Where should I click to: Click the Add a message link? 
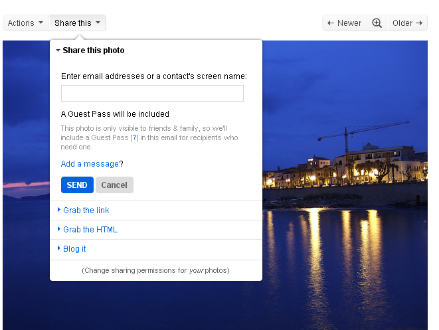tap(90, 164)
